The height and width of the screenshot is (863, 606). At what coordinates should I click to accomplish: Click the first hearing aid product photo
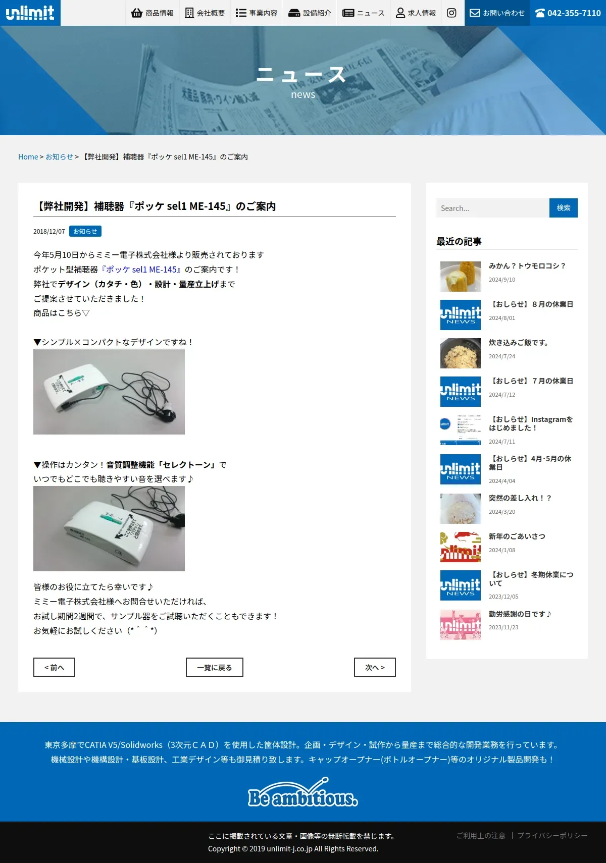pyautogui.click(x=109, y=392)
